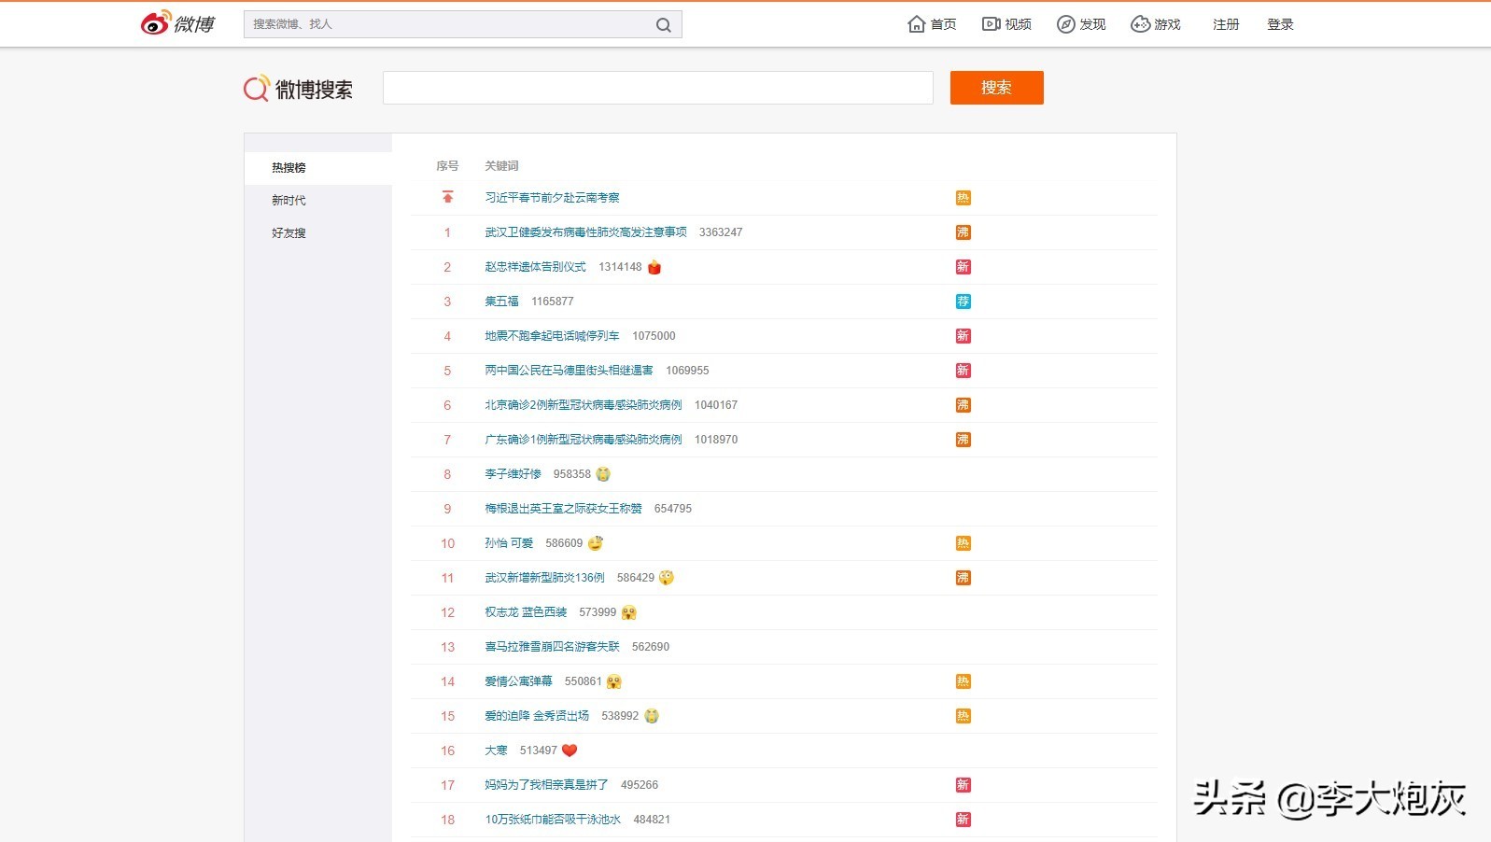Click the pinned-top arrow icon in the list
Viewport: 1491px width, 842px height.
[x=448, y=197]
